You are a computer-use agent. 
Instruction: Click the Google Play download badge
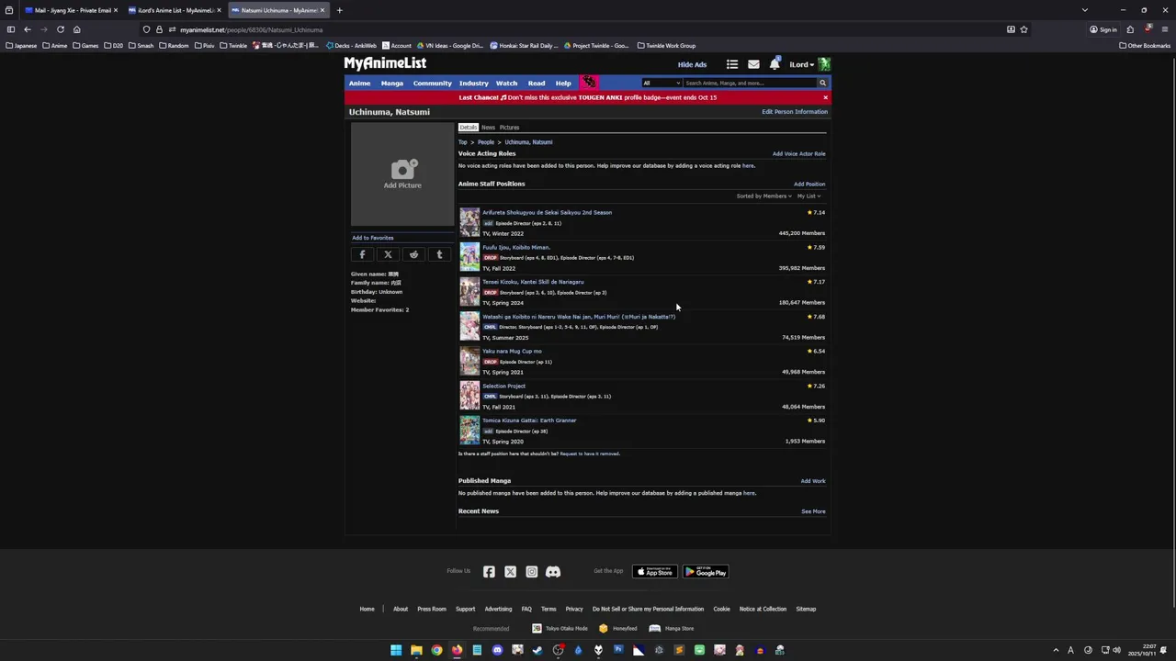pos(706,572)
